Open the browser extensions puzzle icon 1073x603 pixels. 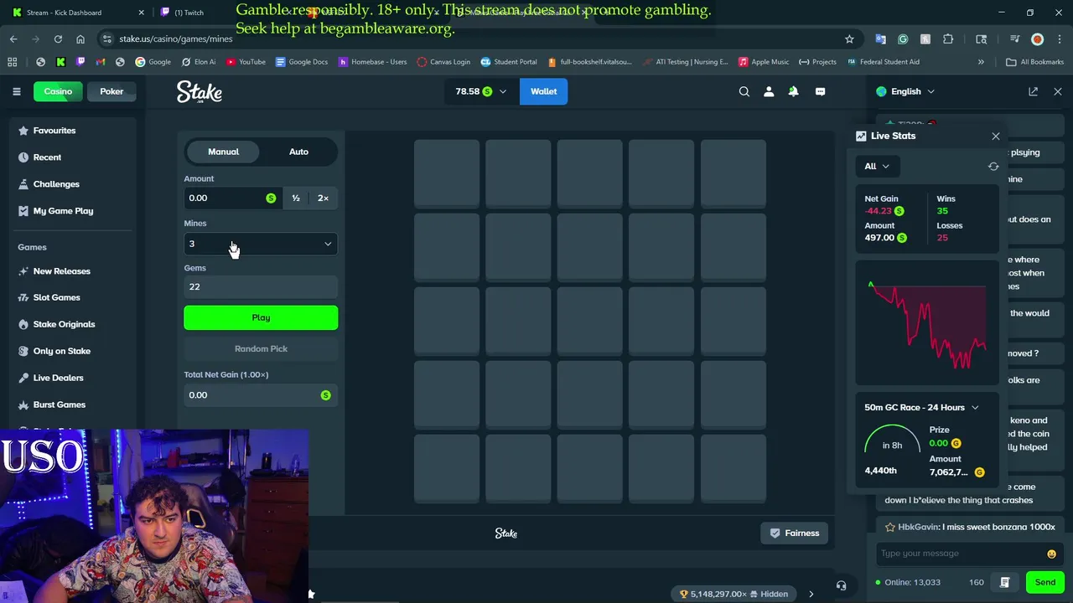(x=948, y=39)
